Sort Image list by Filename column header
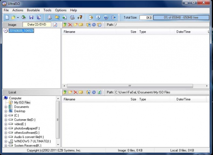The width and height of the screenshot is (213, 155). 89,32
